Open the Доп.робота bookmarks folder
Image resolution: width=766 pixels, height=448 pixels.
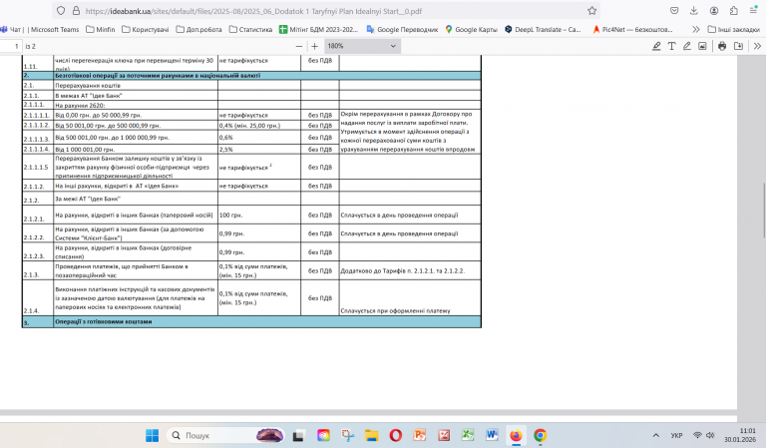pyautogui.click(x=198, y=29)
